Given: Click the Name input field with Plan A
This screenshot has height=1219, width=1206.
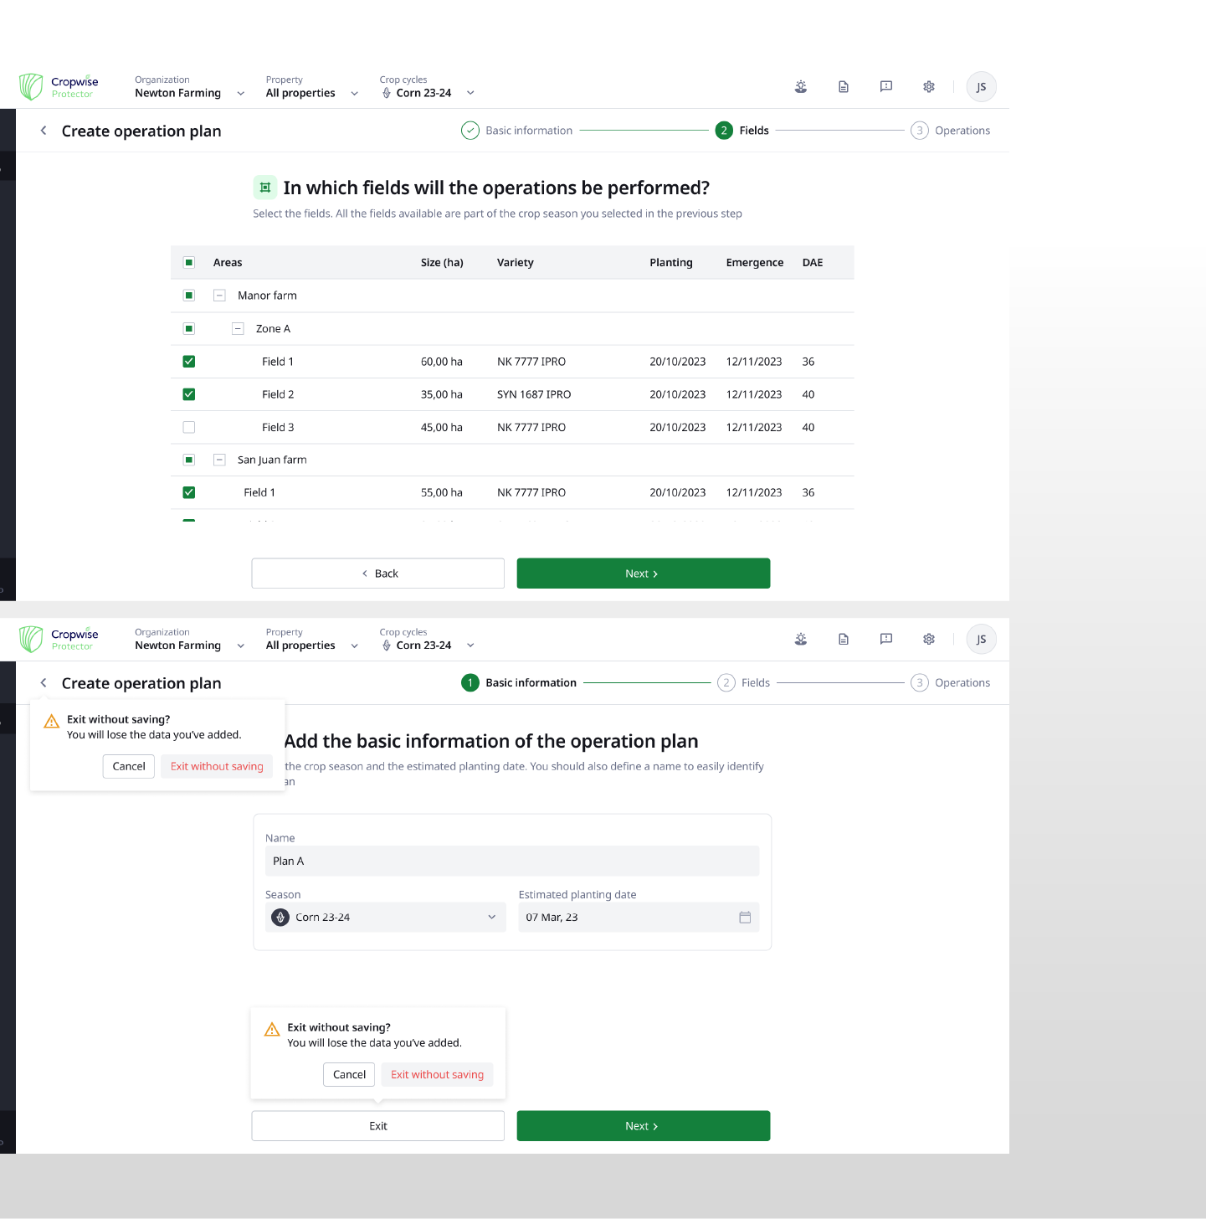Looking at the screenshot, I should pos(512,862).
